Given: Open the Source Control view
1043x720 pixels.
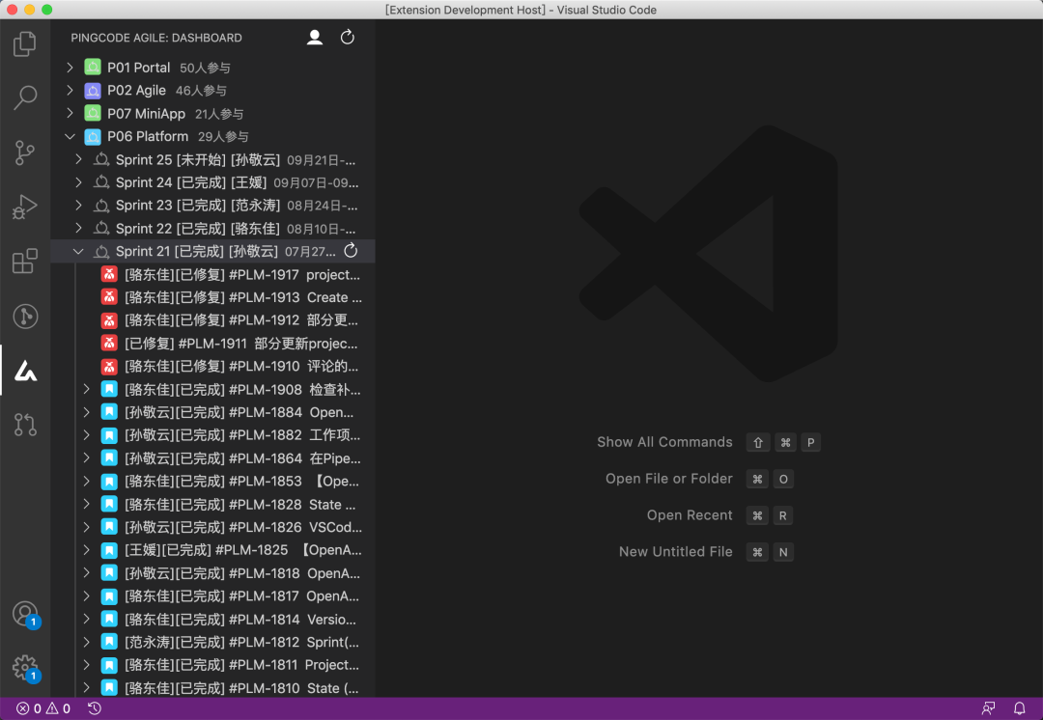Looking at the screenshot, I should click(25, 152).
